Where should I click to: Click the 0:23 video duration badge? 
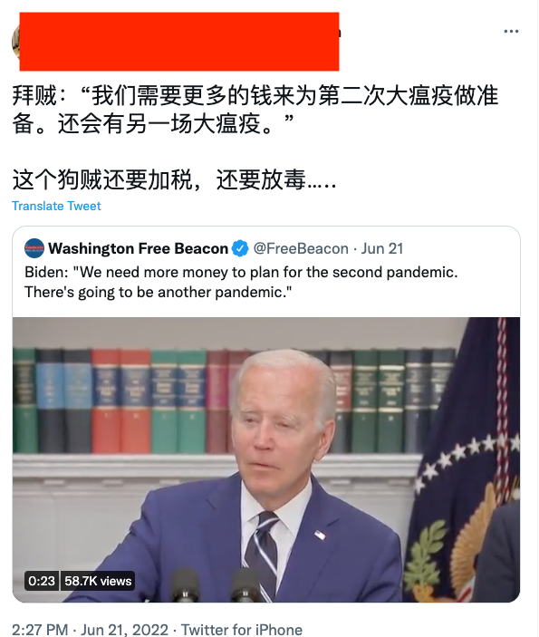(x=42, y=581)
